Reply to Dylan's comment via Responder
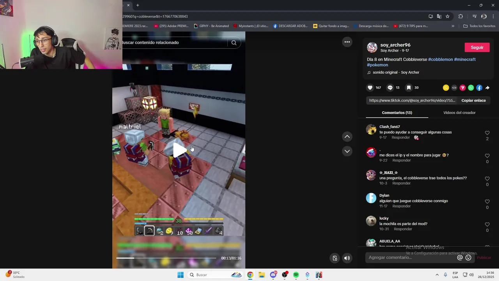This screenshot has height=281, width=499. point(402,206)
